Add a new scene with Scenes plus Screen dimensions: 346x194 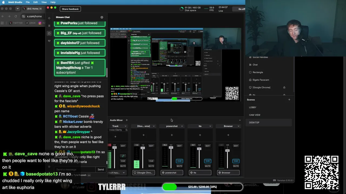(289, 100)
